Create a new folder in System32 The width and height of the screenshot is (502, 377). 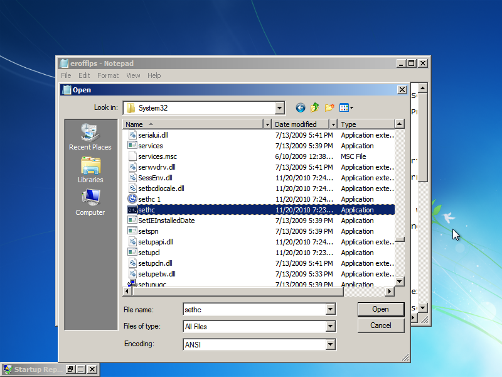tap(329, 107)
